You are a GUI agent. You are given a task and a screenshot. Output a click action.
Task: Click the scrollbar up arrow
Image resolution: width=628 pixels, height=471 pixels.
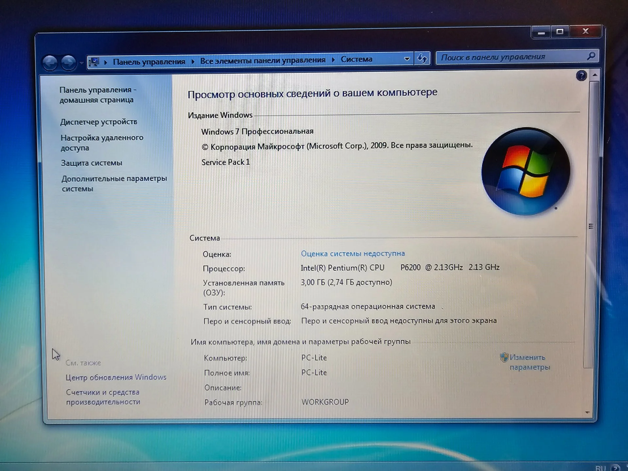coord(595,75)
